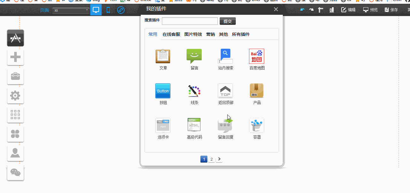Select the 文章 article plugin icon

(163, 57)
